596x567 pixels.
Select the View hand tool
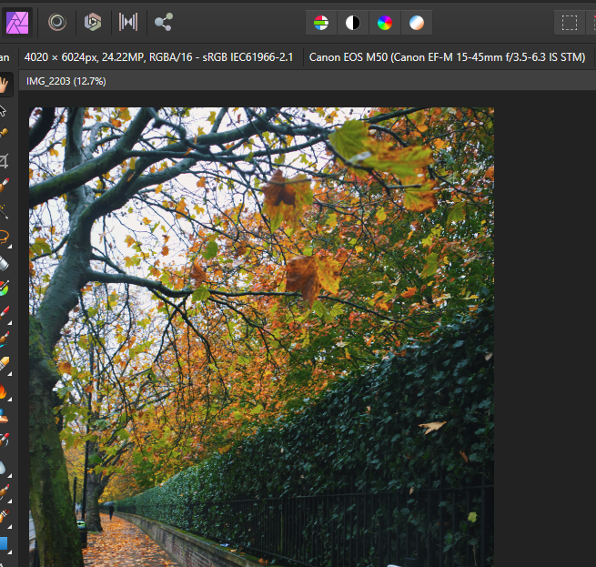[4, 85]
